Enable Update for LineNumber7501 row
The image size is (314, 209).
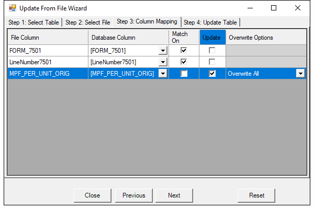point(212,62)
